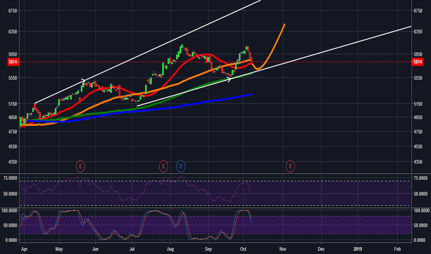Click the 2019 label on the time axis
Screen dimensions: 431x254
[357, 249]
